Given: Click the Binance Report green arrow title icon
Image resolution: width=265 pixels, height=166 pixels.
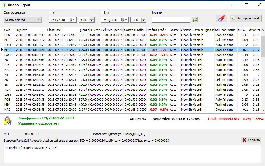Looking at the screenshot, I should (4, 5).
